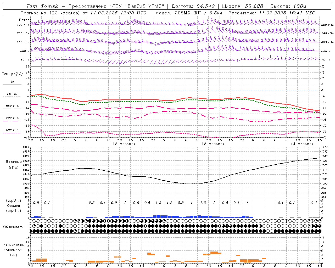
Task: Select the Тем-ра(°C) axis title
Action: (12, 74)
